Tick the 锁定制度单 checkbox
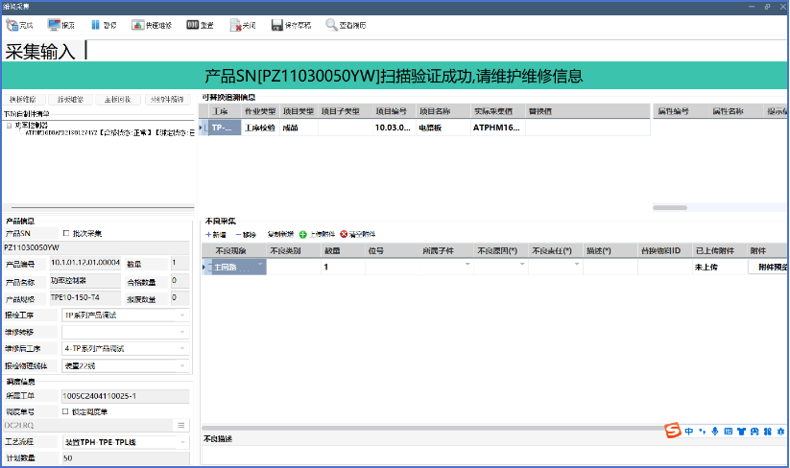The height and width of the screenshot is (468, 790). 66,411
